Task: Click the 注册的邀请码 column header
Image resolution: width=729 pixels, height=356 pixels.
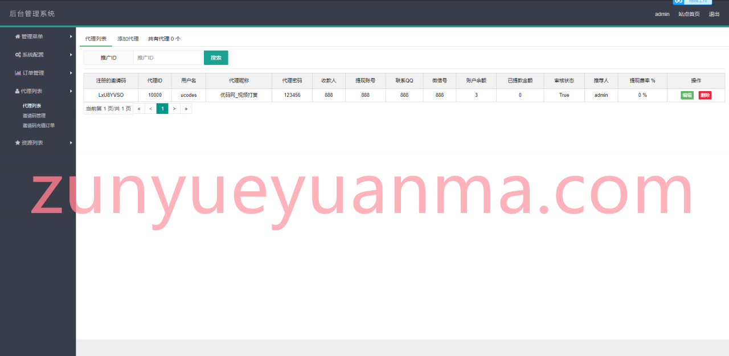Action: point(111,81)
